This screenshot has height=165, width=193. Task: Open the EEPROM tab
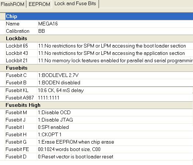[x=39, y=4]
